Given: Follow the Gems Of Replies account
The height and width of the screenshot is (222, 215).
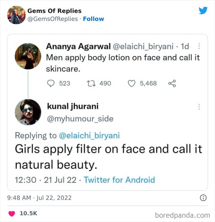Looking at the screenshot, I should pyautogui.click(x=93, y=19).
